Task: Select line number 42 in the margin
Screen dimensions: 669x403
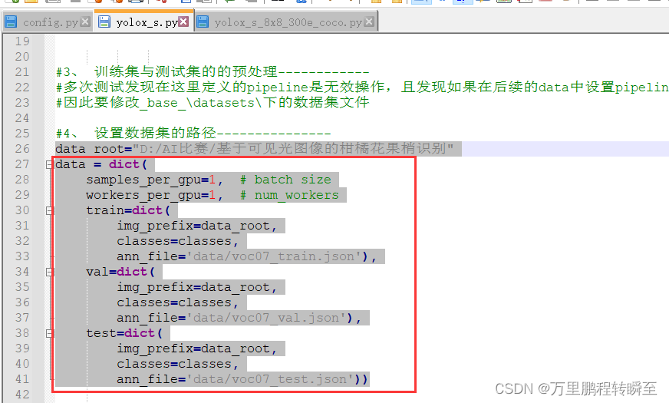Action: click(22, 395)
